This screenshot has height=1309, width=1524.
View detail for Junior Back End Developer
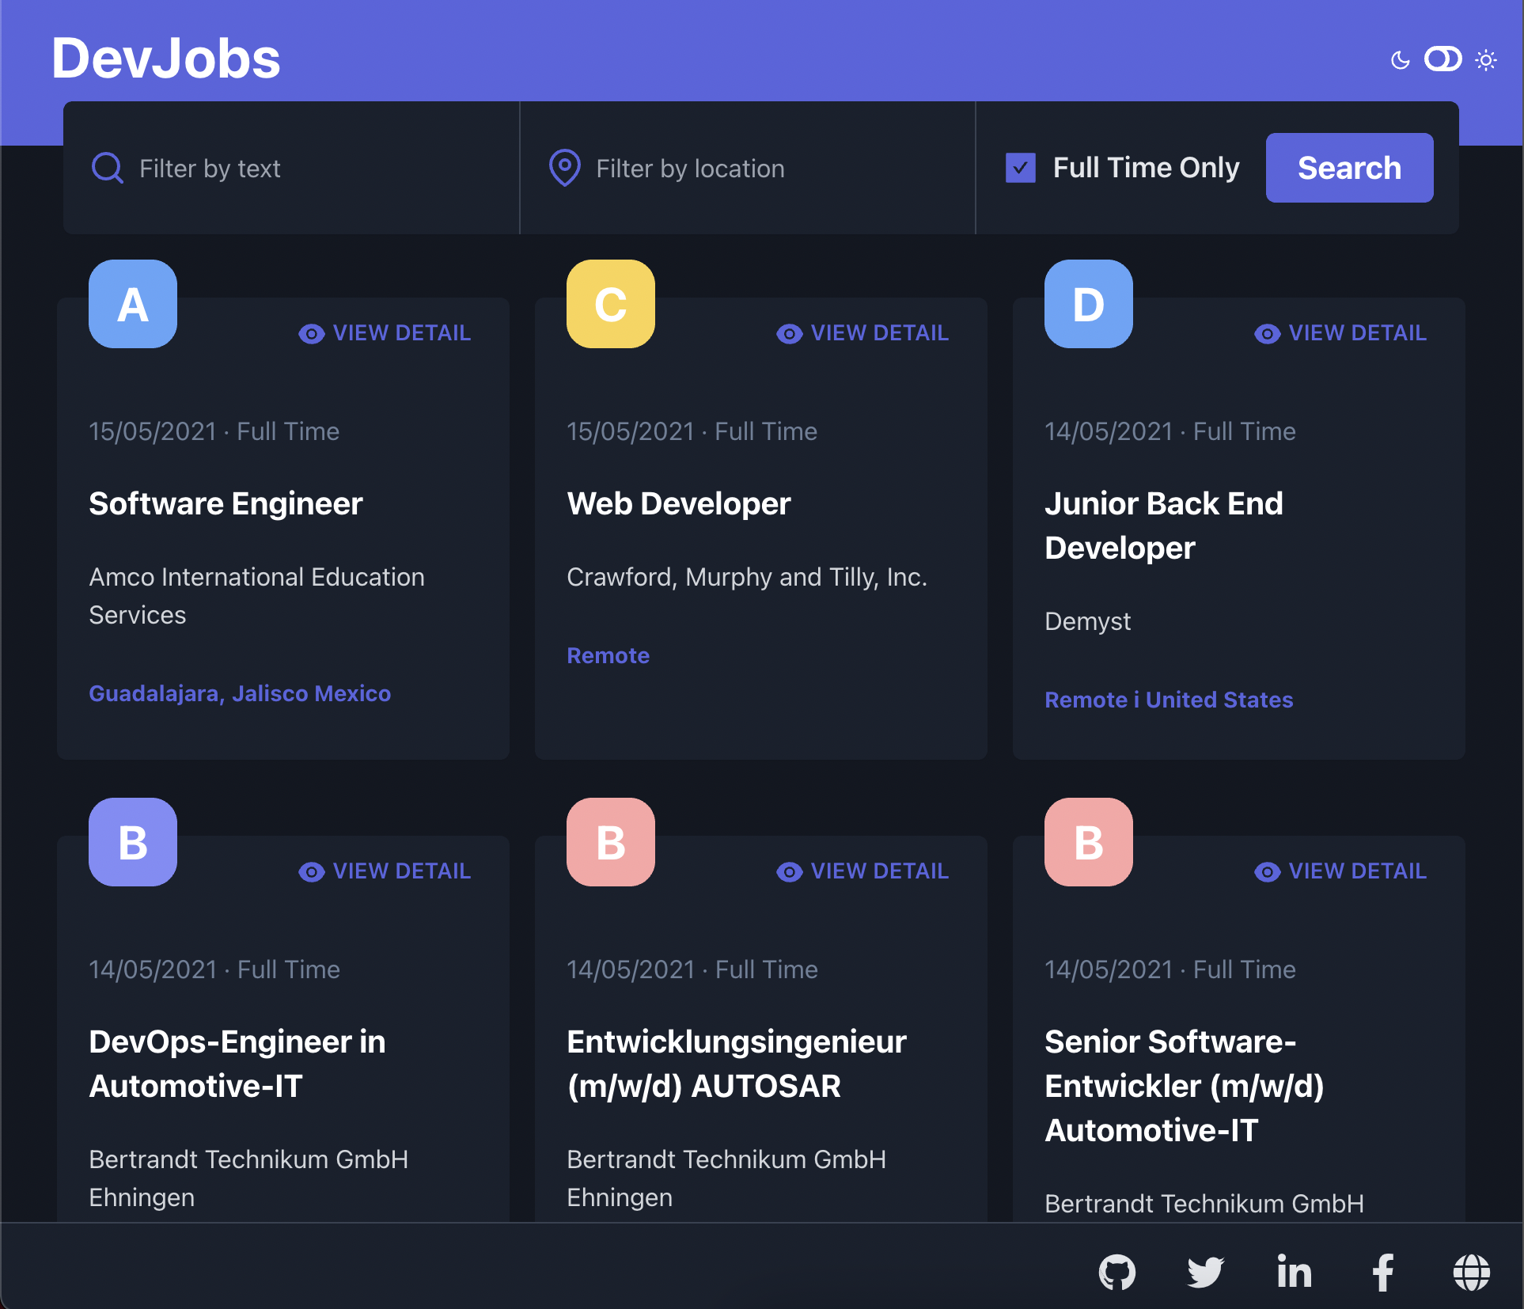[x=1340, y=333]
